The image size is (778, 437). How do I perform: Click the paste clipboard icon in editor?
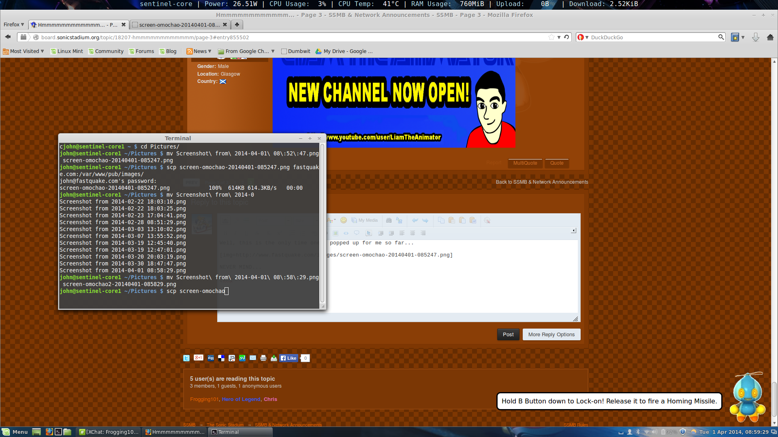(452, 221)
